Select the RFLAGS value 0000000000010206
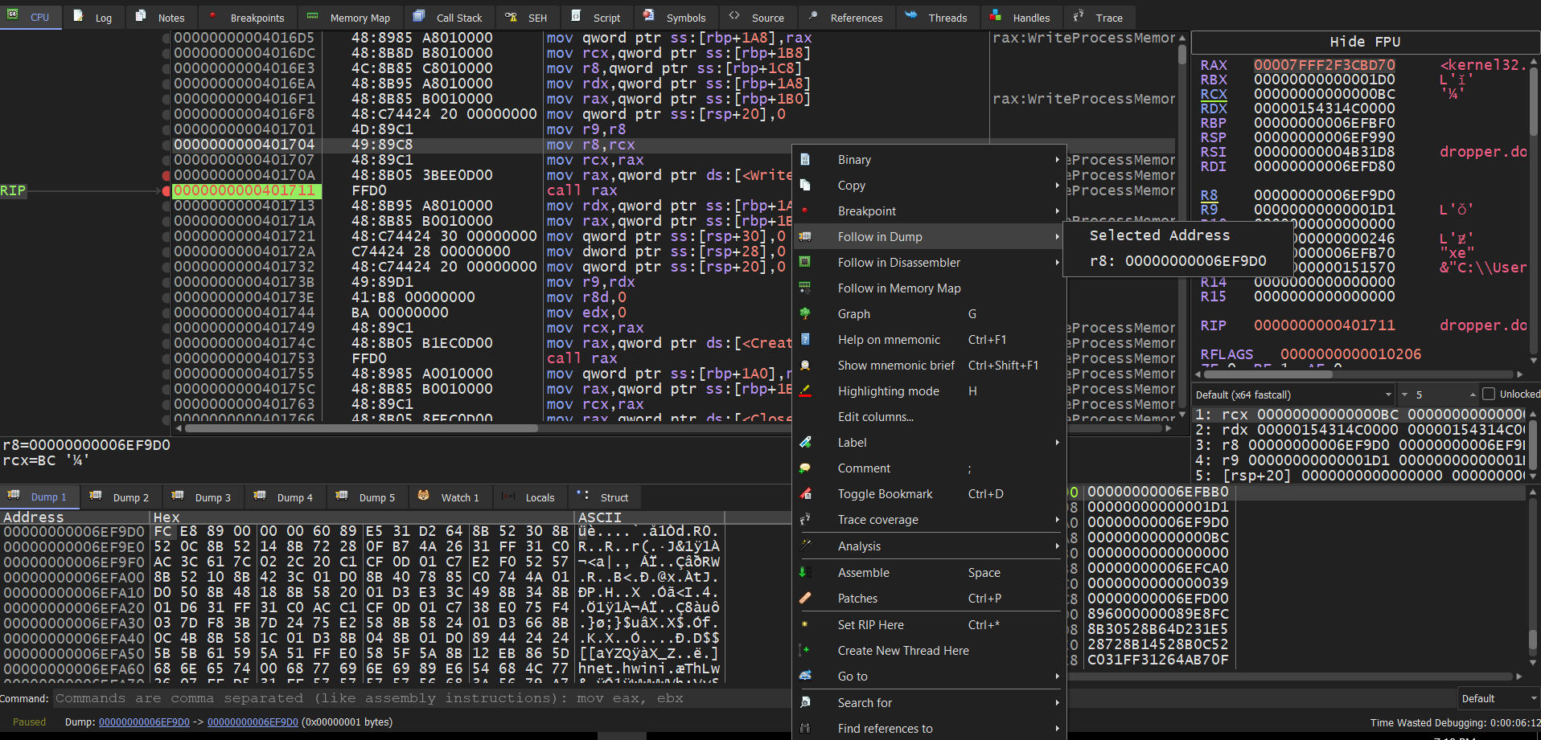The image size is (1541, 740). coord(1350,354)
